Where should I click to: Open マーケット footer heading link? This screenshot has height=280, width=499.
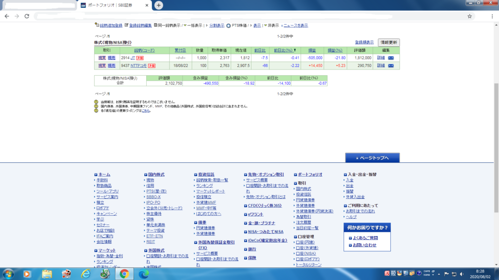click(x=107, y=250)
